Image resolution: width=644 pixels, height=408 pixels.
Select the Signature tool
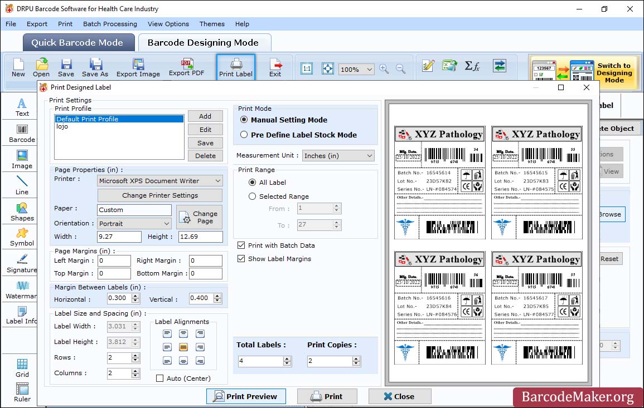[22, 264]
